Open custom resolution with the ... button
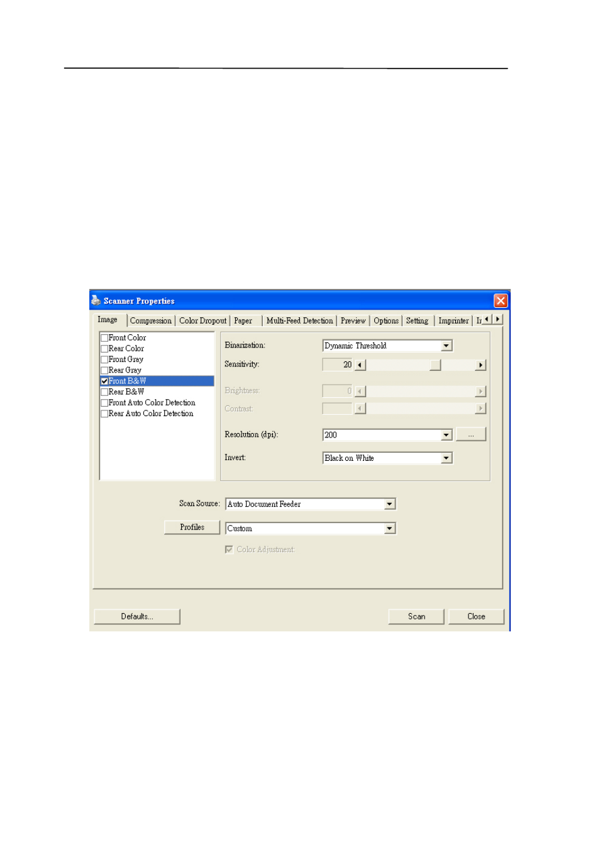This screenshot has height=841, width=600. 471,435
